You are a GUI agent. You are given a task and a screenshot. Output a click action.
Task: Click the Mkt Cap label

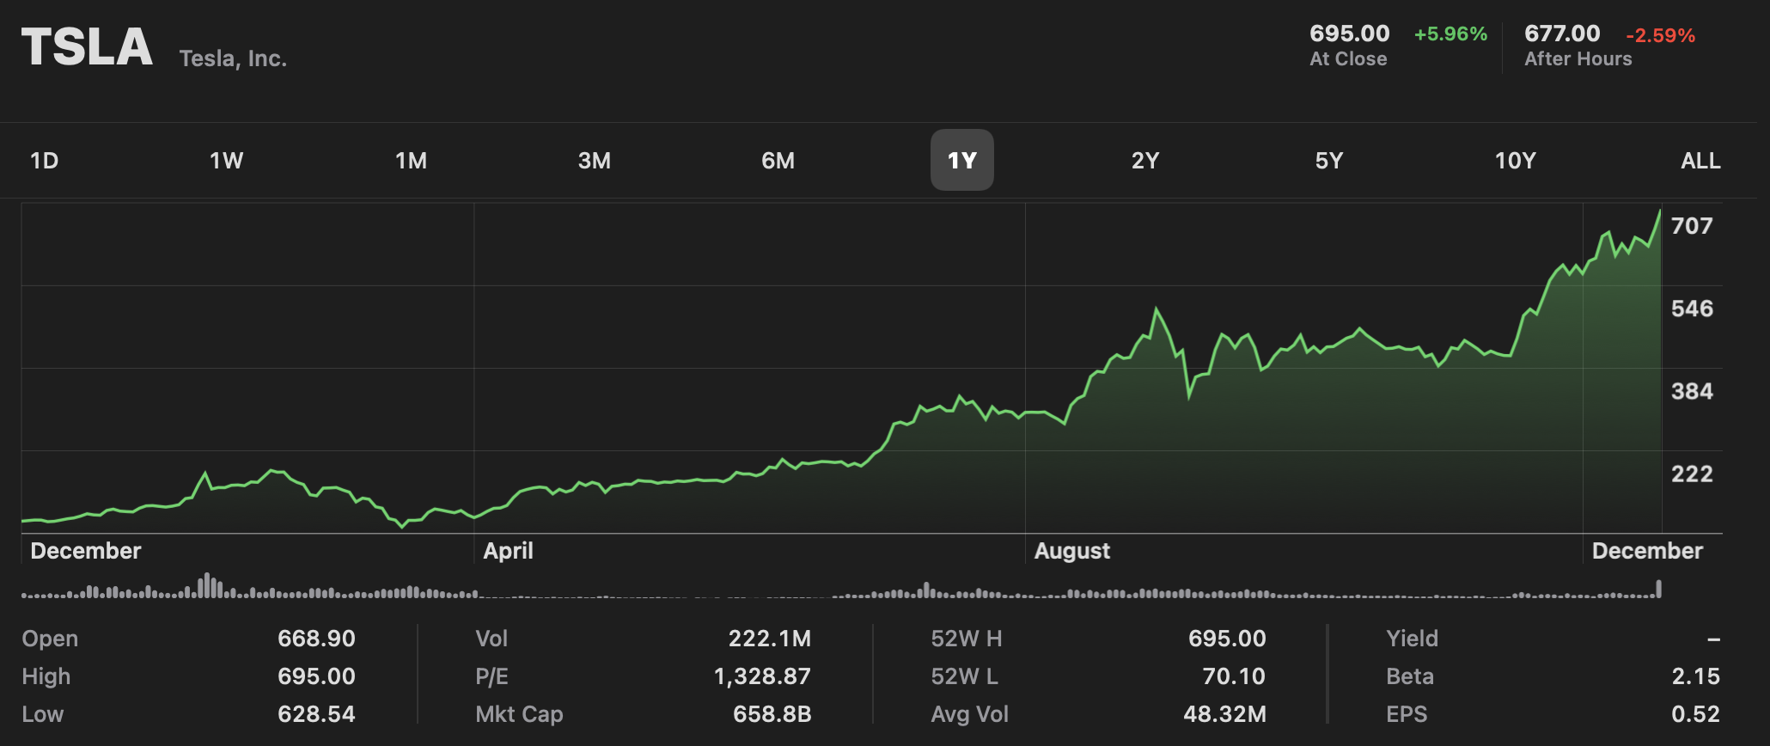pos(519,715)
